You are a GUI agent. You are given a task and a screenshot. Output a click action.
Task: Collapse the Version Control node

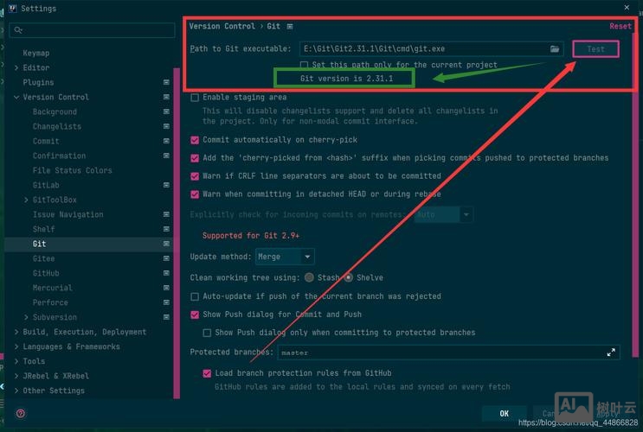coord(16,97)
